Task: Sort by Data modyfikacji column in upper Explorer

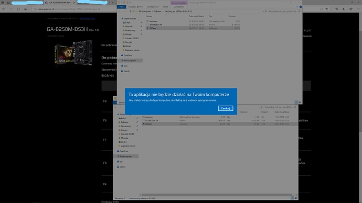Action: (x=196, y=16)
